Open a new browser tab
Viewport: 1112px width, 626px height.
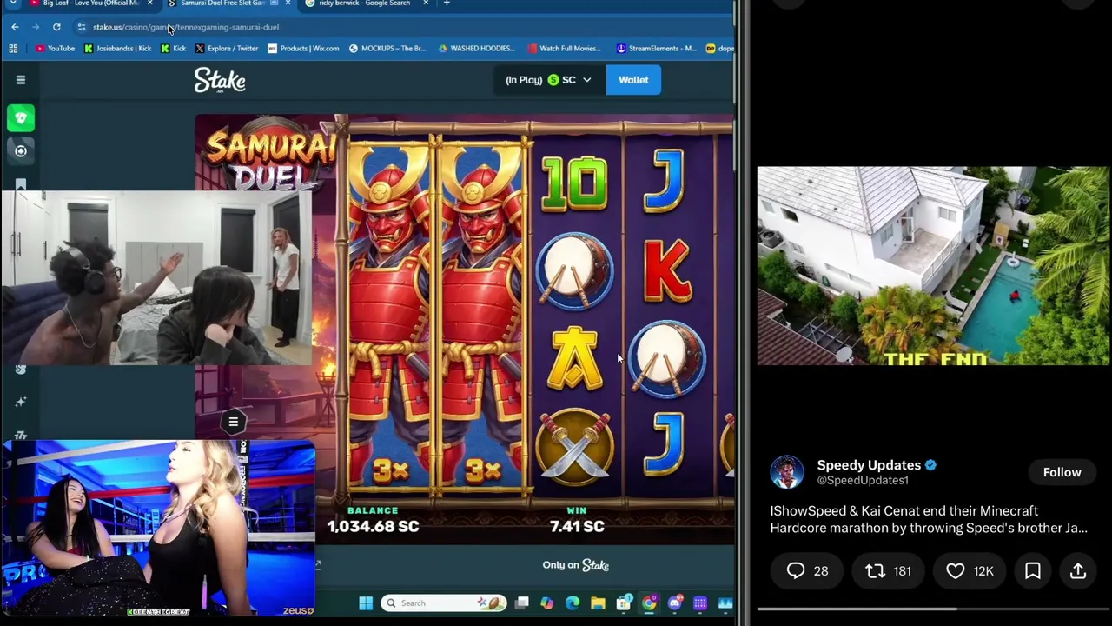click(447, 3)
